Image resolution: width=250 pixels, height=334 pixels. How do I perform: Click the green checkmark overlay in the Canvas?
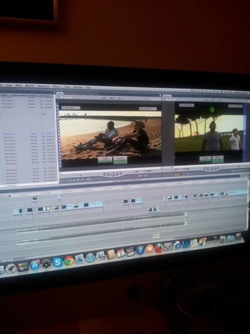(x=212, y=110)
